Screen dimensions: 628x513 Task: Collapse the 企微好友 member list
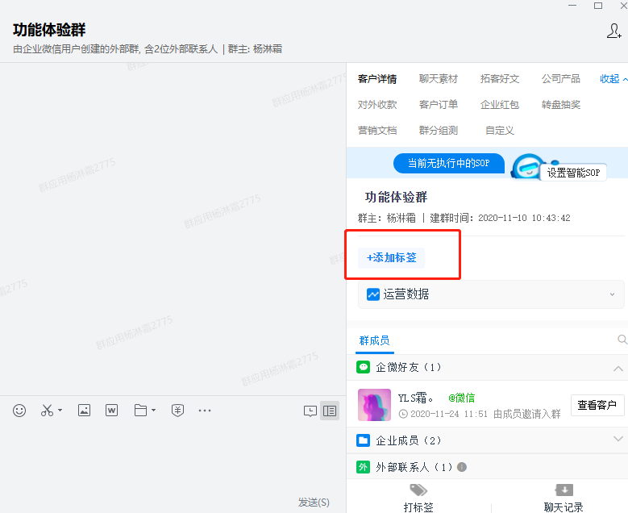[618, 368]
